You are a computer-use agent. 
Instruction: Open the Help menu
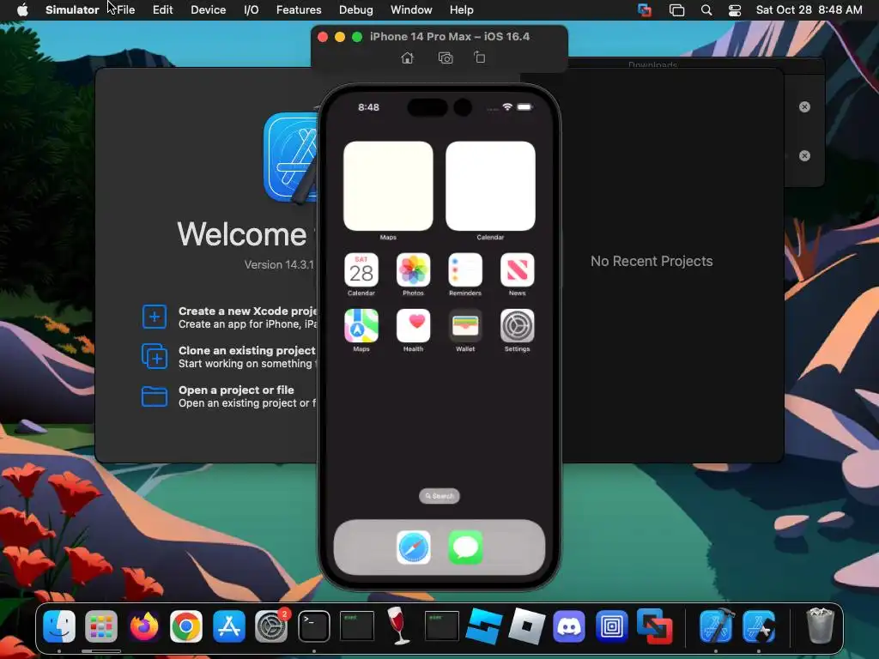[x=461, y=10]
